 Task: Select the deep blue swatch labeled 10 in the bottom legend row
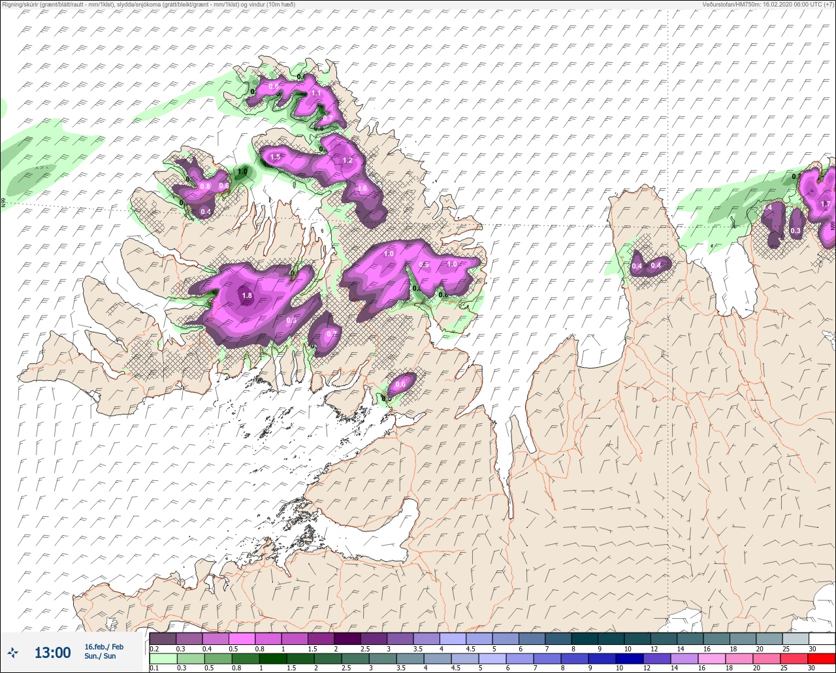pyautogui.click(x=629, y=659)
